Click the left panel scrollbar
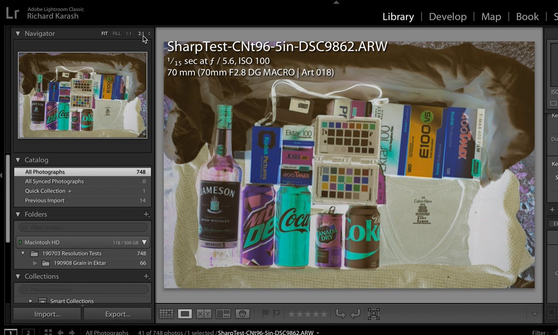The image size is (558, 335). 7,198
